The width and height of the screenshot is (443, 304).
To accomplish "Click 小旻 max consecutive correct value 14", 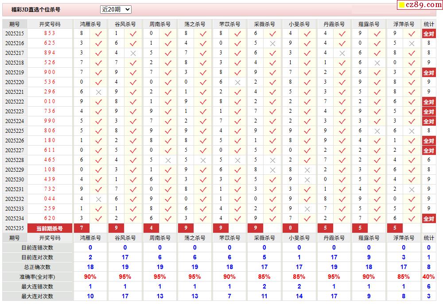I will tap(299, 296).
